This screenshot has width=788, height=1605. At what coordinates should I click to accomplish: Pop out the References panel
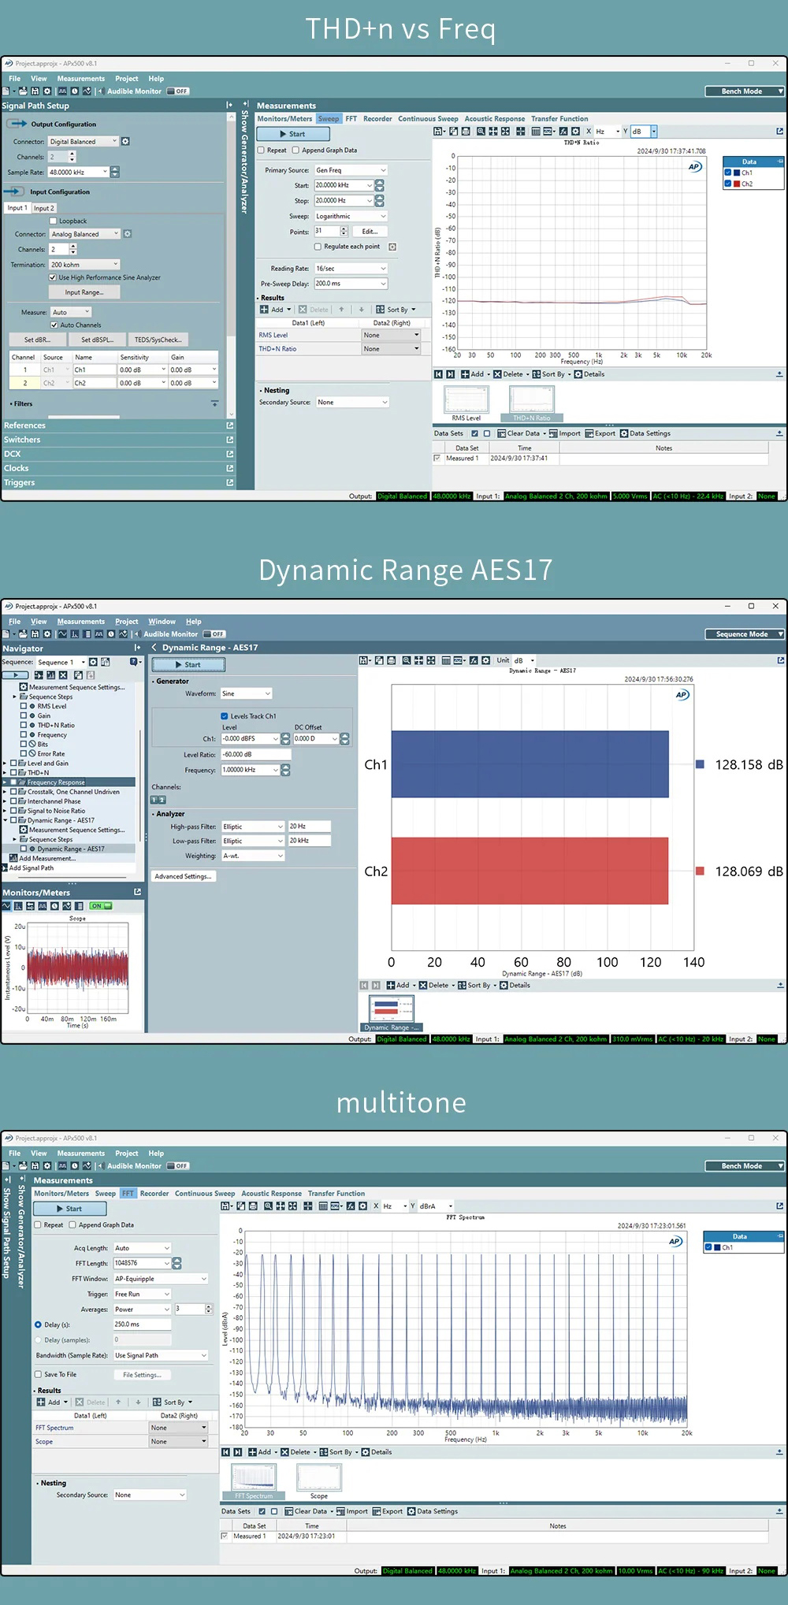pos(230,425)
